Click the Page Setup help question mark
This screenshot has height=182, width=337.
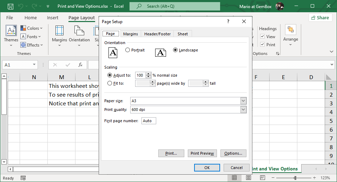point(228,22)
